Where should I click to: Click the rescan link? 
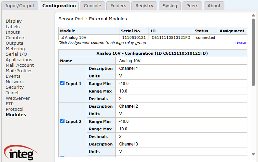(241, 43)
